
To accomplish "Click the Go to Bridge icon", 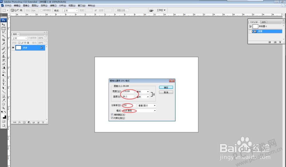I will tap(151, 10).
